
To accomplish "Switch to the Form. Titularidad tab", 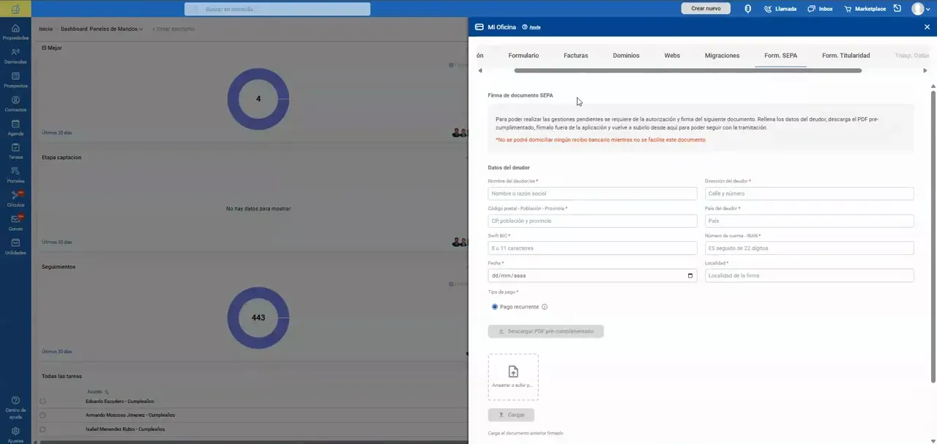I will 845,56.
